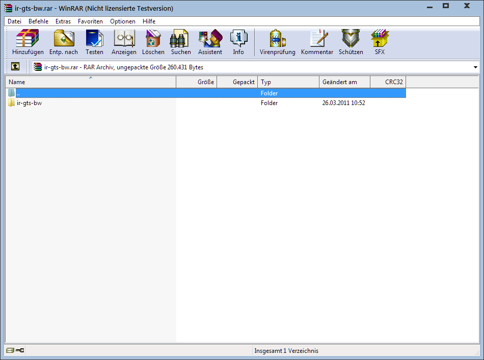Open the Suchen search tool
Screen dimensions: 484x360
[x=181, y=42]
